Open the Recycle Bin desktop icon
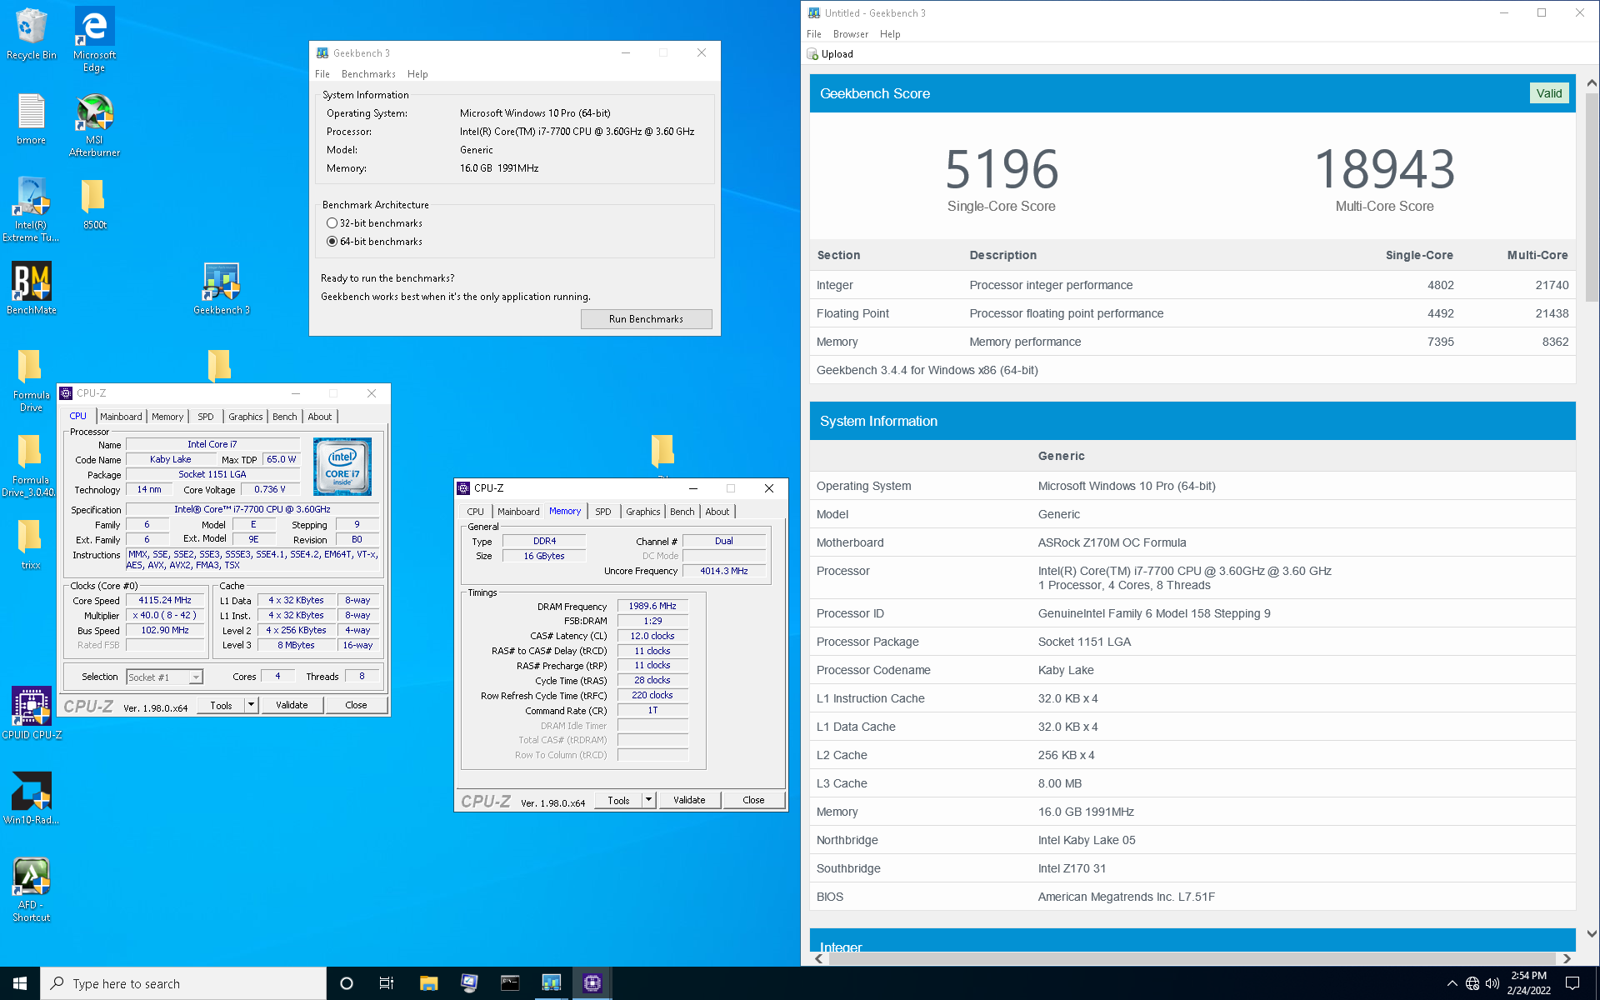Image resolution: width=1600 pixels, height=1000 pixels. click(x=32, y=33)
